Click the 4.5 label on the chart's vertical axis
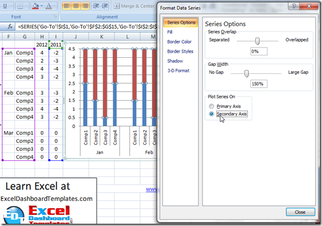This screenshot has height=226, width=322. [x=71, y=49]
